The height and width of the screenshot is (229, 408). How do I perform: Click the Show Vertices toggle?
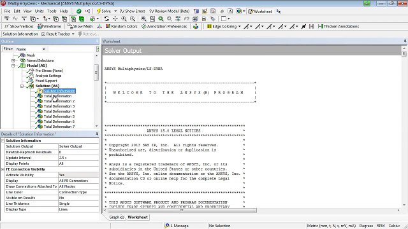pyautogui.click(x=19, y=26)
